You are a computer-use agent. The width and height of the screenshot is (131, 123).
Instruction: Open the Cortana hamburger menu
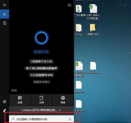4,5
